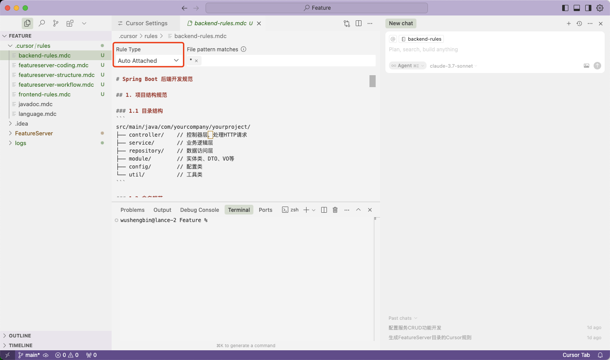Add context with the @ button
Screen dimensions: 610x360
click(393, 39)
